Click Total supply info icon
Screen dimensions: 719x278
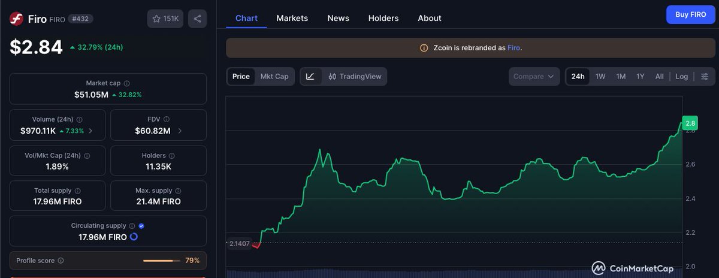click(x=77, y=191)
